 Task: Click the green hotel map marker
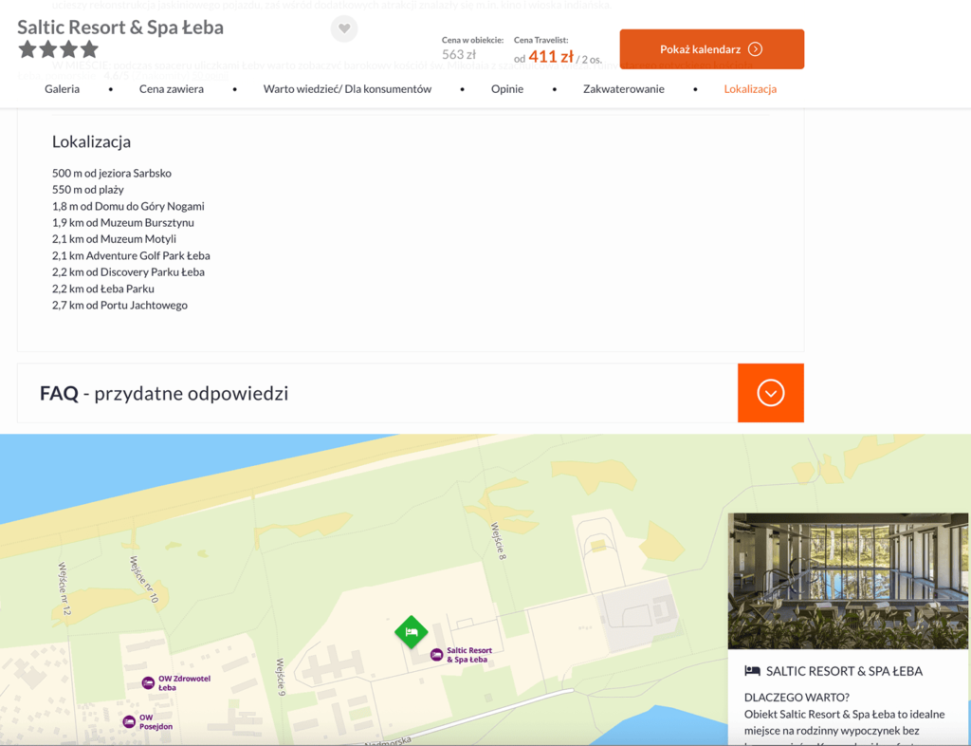click(x=412, y=632)
